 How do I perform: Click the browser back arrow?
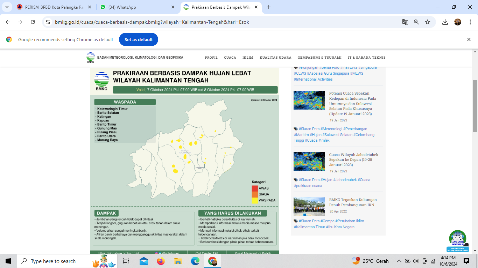(x=8, y=22)
